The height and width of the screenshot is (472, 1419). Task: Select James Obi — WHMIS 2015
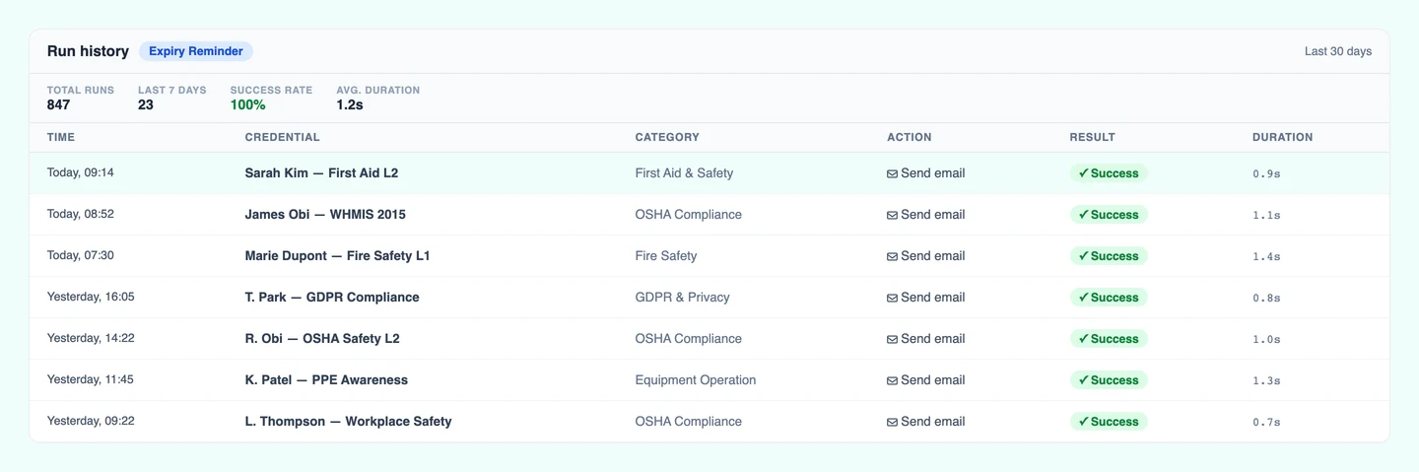point(325,215)
